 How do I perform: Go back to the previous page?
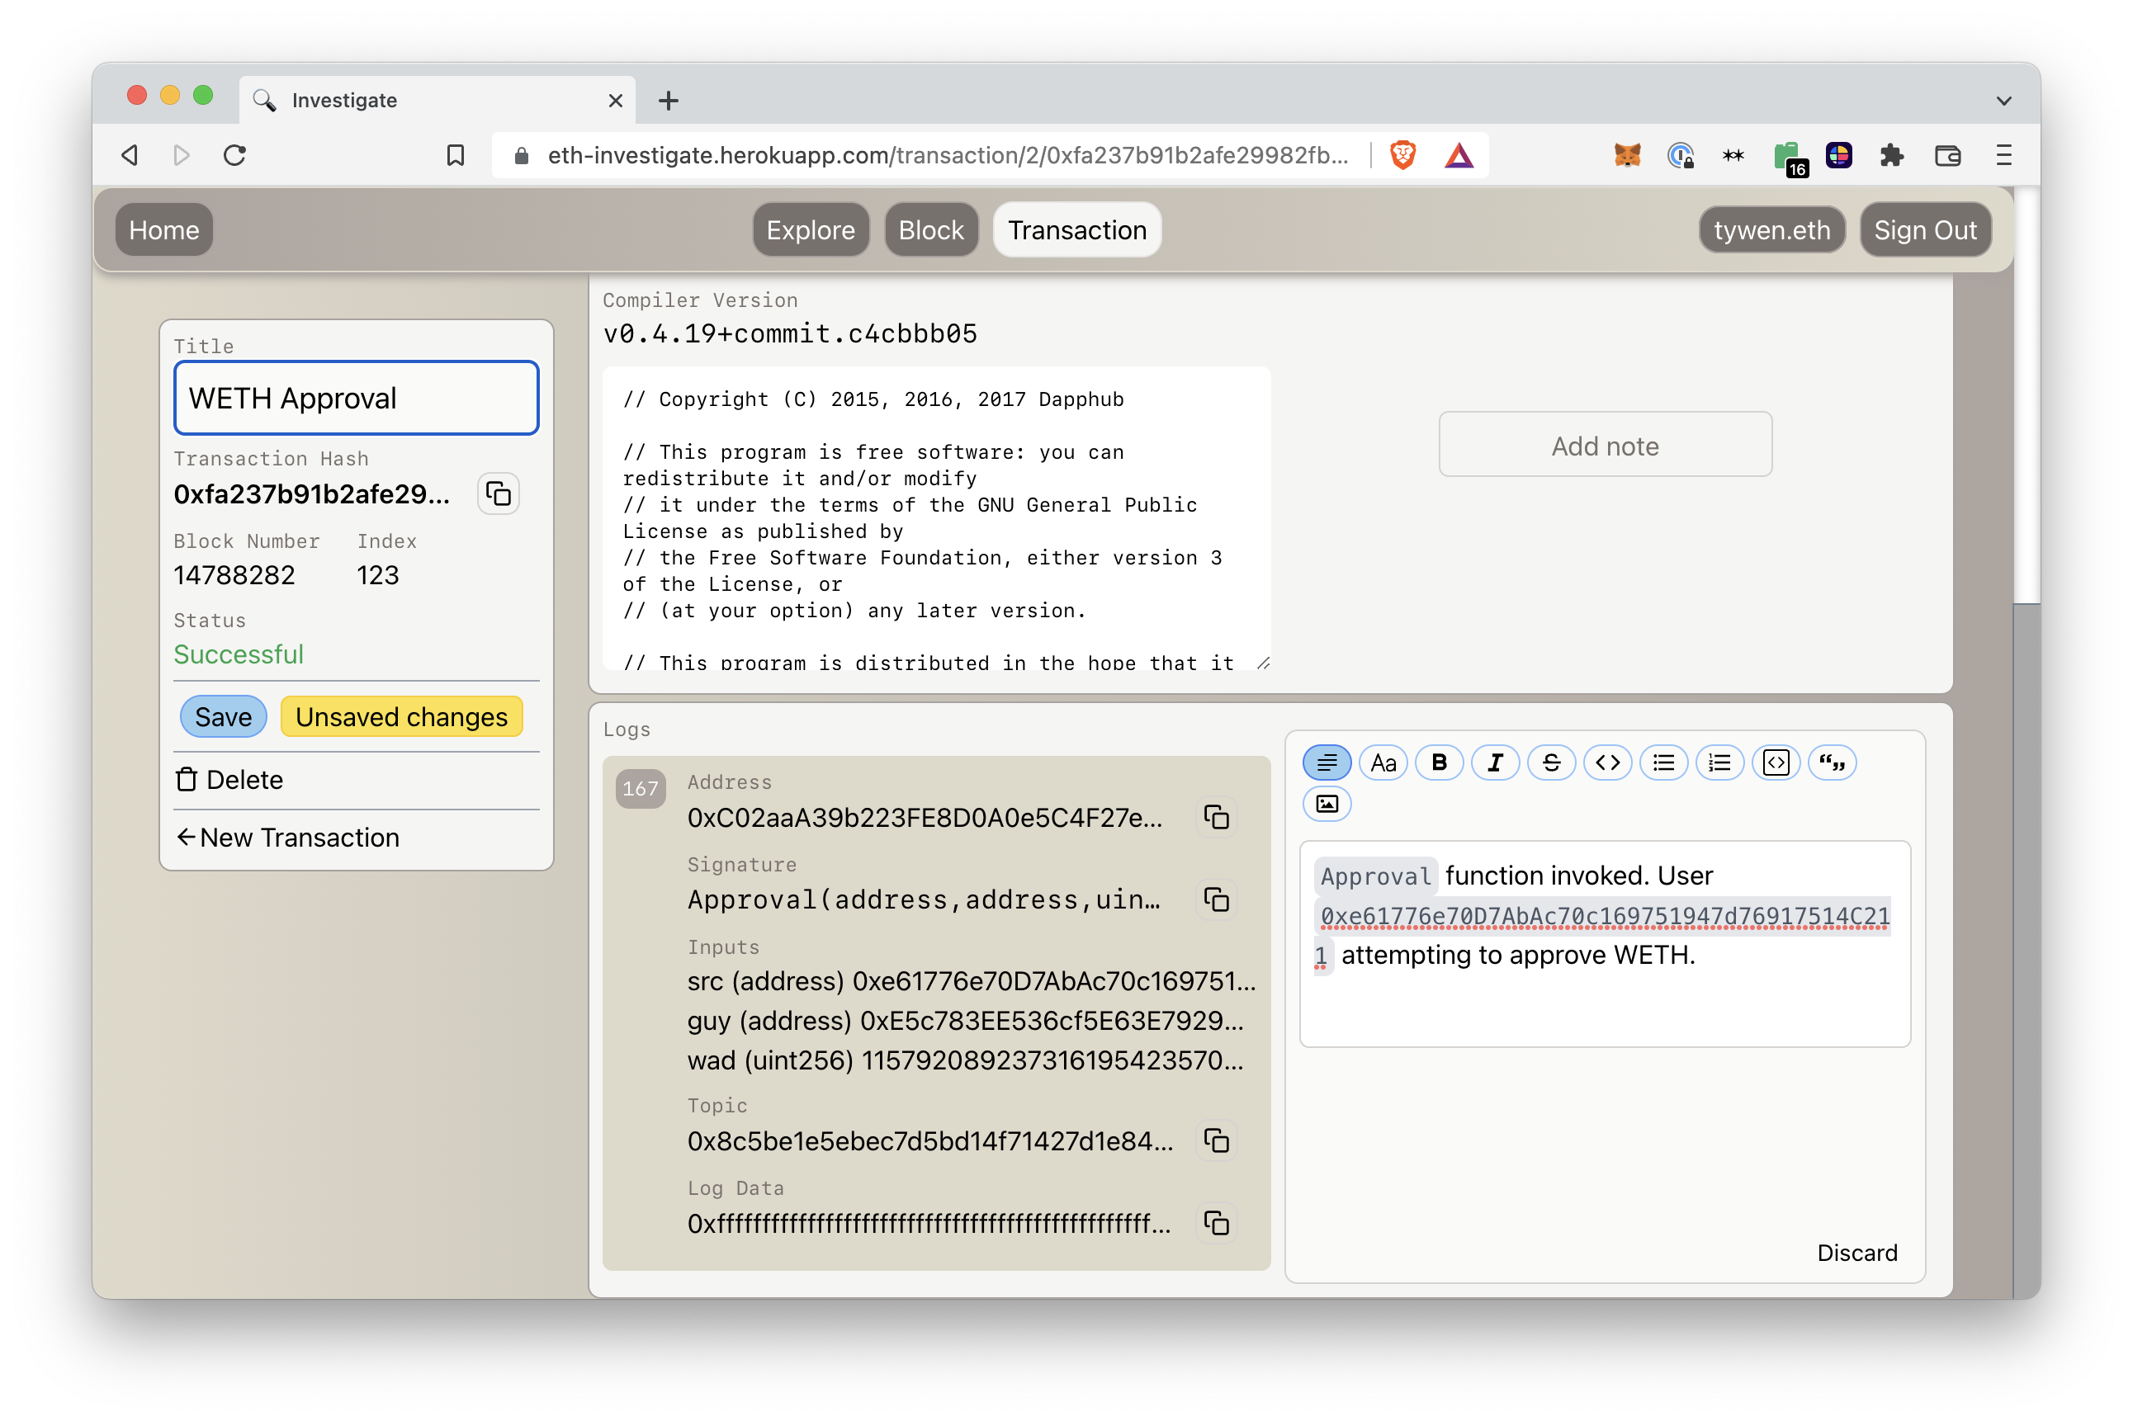[x=130, y=156]
